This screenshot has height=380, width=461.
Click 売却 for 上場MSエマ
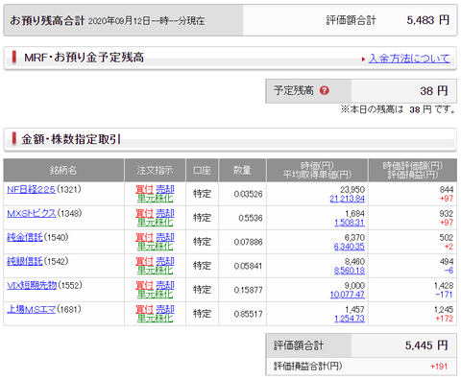click(x=165, y=309)
